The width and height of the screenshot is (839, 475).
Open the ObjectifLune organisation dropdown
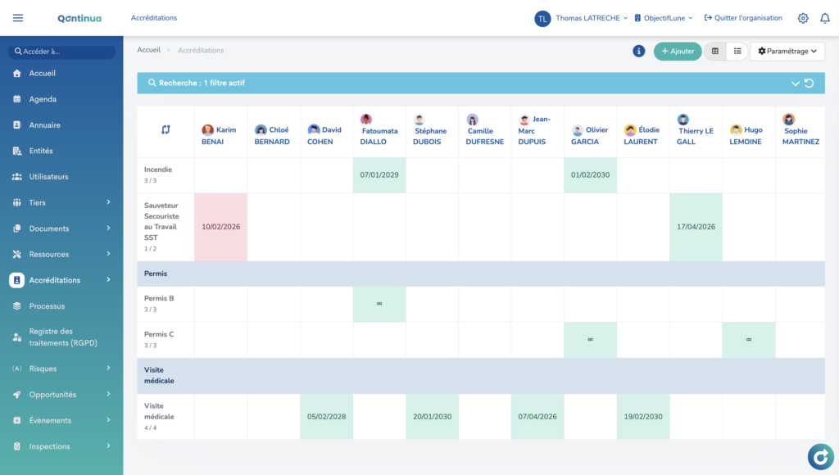coord(664,18)
